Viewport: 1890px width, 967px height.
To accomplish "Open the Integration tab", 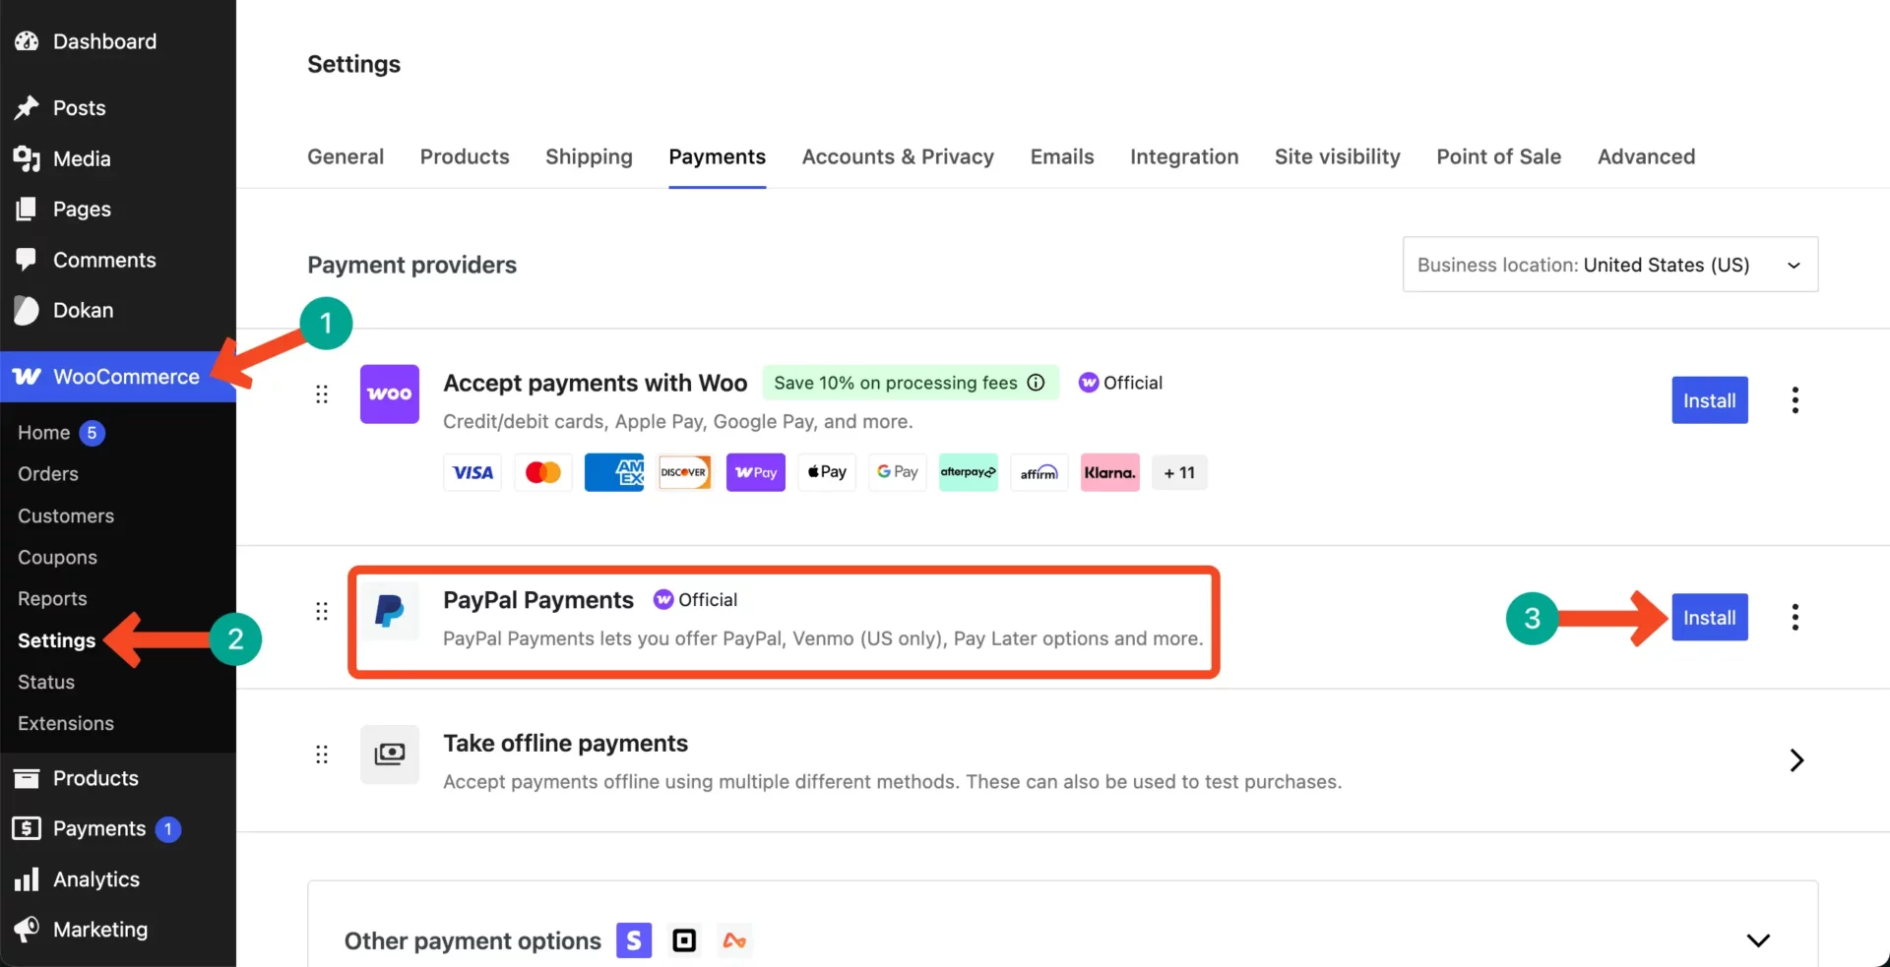I will click(x=1184, y=156).
